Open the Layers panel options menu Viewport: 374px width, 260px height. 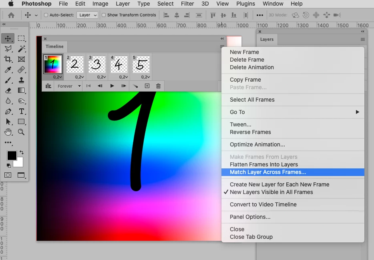(x=362, y=39)
